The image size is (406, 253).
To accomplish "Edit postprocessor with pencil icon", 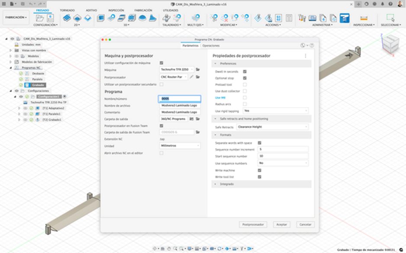I will pos(191,77).
